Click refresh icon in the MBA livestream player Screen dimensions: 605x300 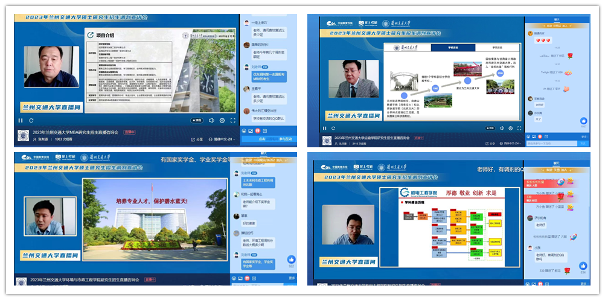(31, 121)
